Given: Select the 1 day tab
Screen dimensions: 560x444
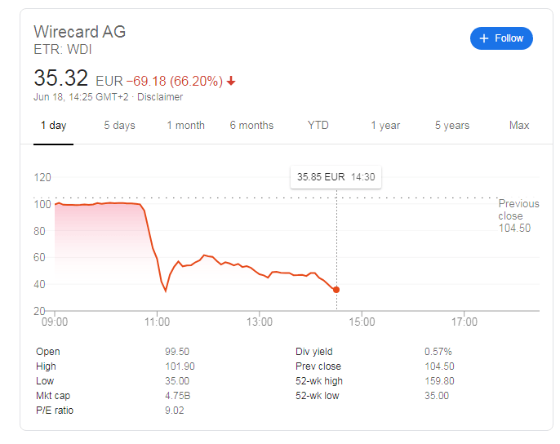Looking at the screenshot, I should (53, 126).
